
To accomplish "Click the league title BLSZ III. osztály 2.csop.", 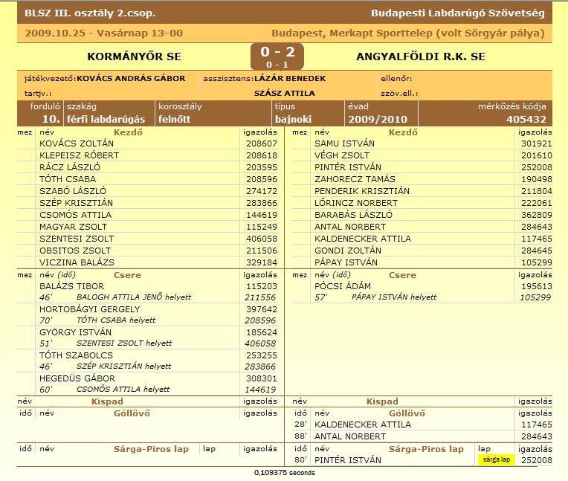I will 90,13.
